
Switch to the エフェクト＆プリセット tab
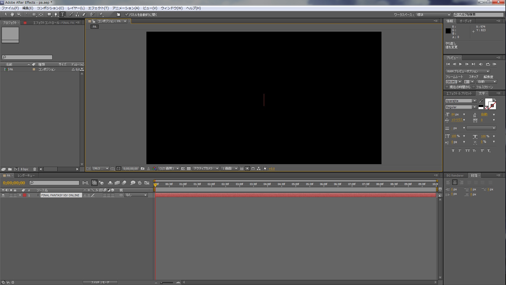click(x=459, y=93)
